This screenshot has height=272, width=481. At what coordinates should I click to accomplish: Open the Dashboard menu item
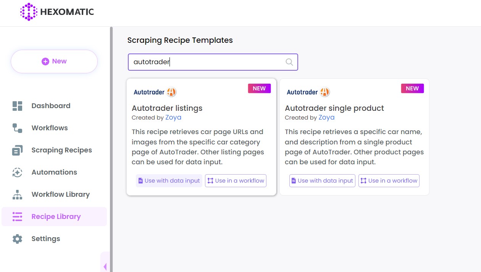coord(51,106)
